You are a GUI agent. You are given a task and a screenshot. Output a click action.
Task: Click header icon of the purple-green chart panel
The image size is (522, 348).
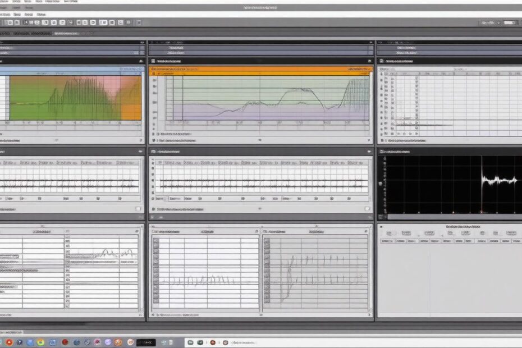click(153, 61)
